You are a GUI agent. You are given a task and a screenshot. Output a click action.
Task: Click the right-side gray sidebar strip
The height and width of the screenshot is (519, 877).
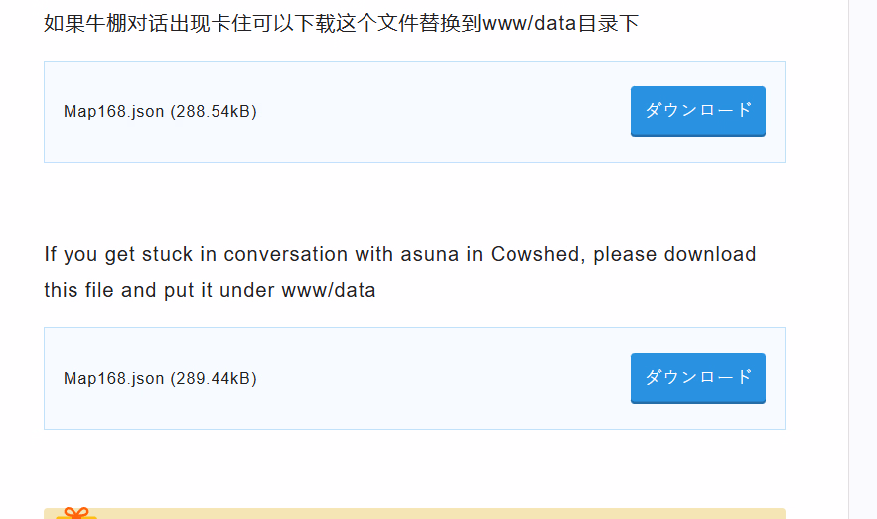point(862,258)
